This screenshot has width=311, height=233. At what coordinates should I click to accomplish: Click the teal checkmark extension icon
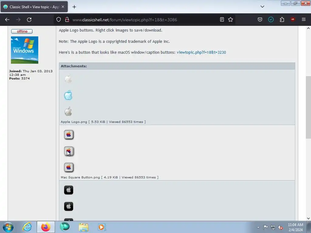coord(271,19)
